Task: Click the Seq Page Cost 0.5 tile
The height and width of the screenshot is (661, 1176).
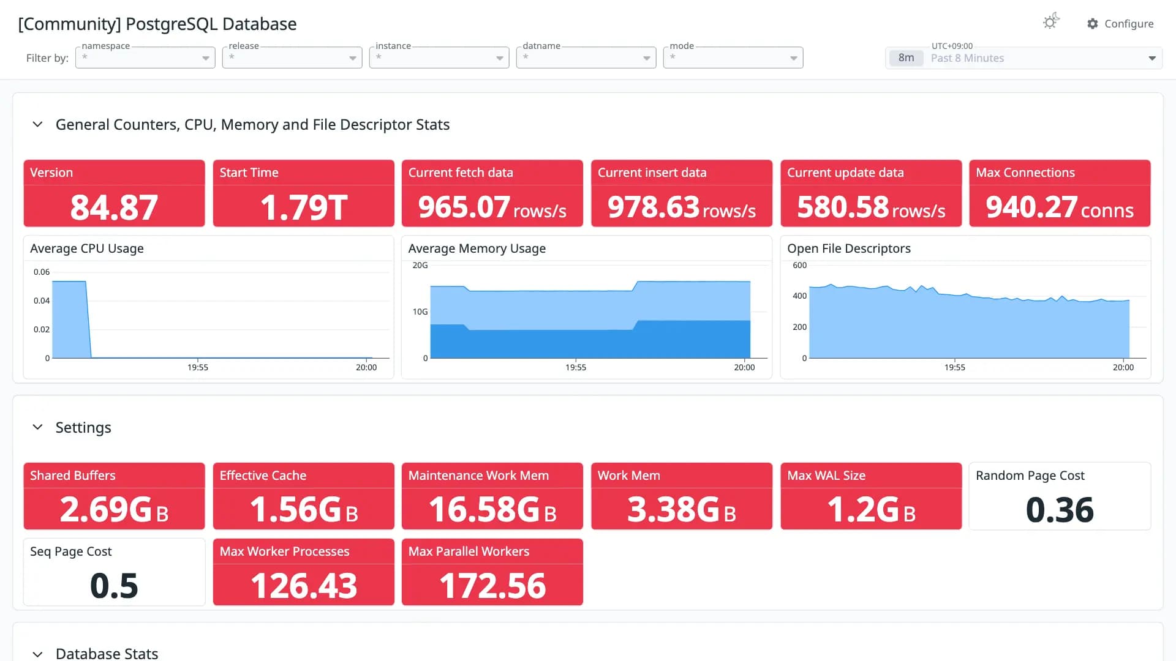Action: (114, 572)
